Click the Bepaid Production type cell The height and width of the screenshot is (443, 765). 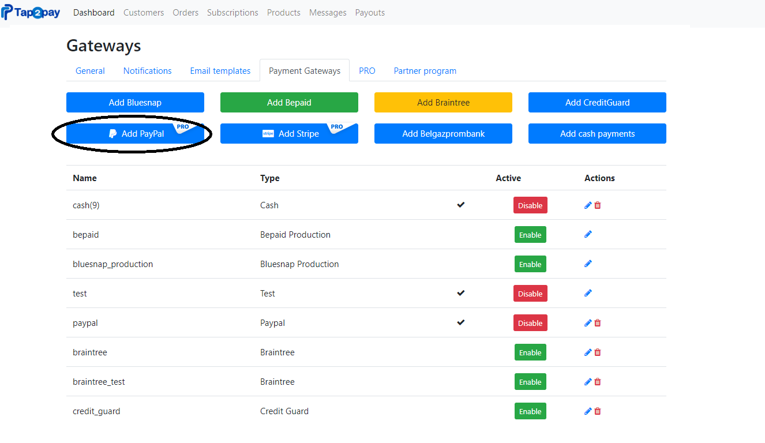(x=295, y=235)
